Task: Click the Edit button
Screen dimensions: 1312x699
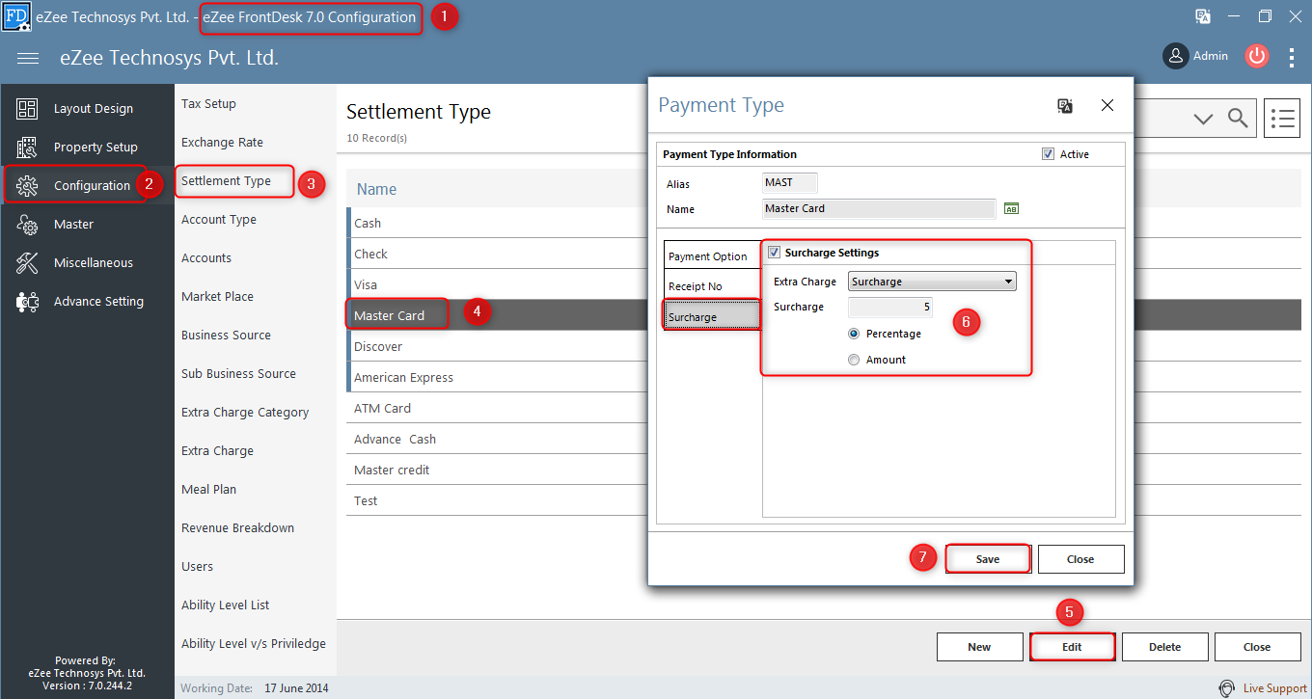Action: pyautogui.click(x=1072, y=647)
